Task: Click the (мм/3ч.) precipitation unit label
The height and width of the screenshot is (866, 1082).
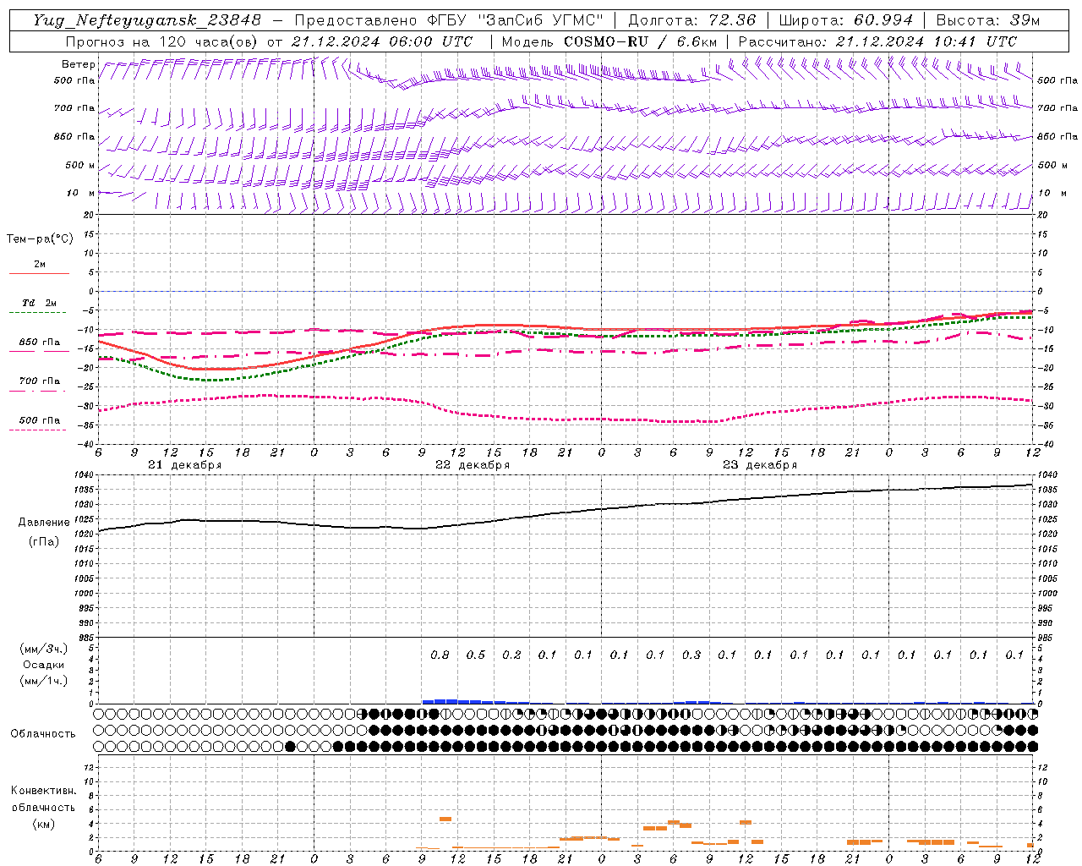Action: pyautogui.click(x=43, y=649)
